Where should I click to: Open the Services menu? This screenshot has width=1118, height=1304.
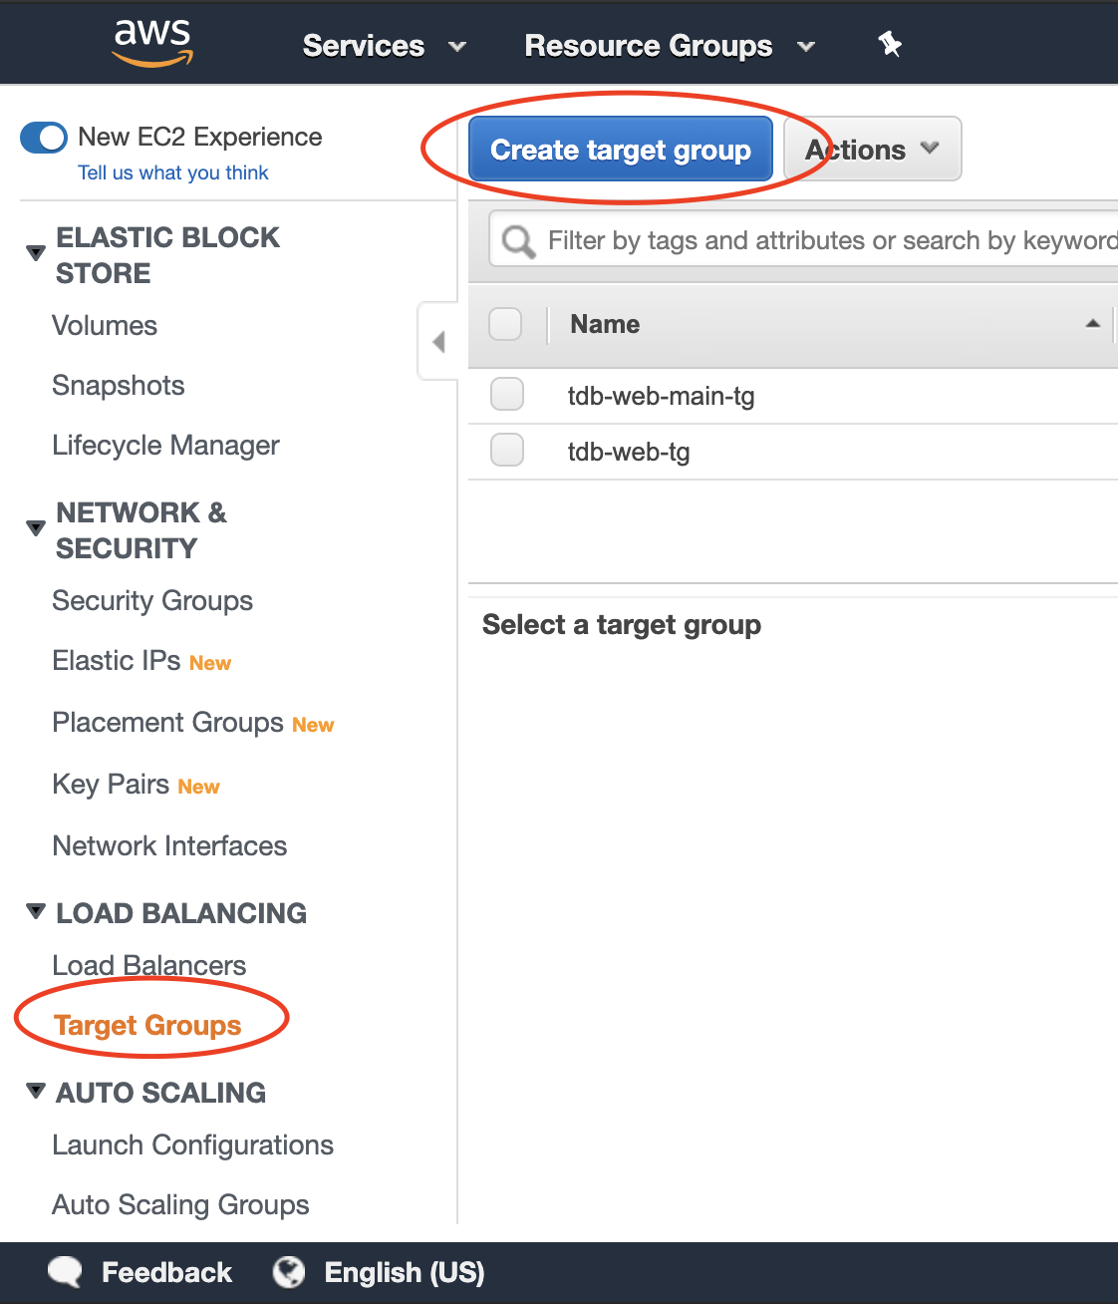pyautogui.click(x=384, y=46)
